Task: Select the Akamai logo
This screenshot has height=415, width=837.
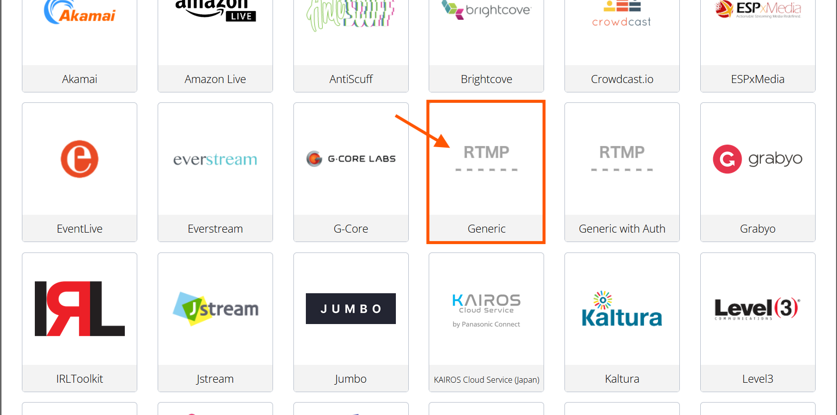Action: point(80,12)
